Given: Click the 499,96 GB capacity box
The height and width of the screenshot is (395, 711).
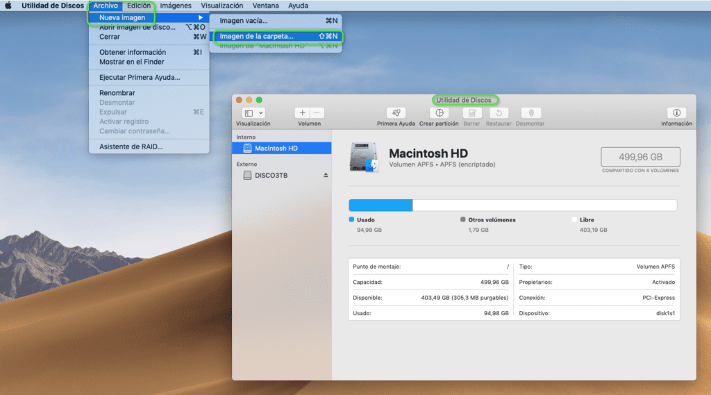Looking at the screenshot, I should [x=640, y=157].
